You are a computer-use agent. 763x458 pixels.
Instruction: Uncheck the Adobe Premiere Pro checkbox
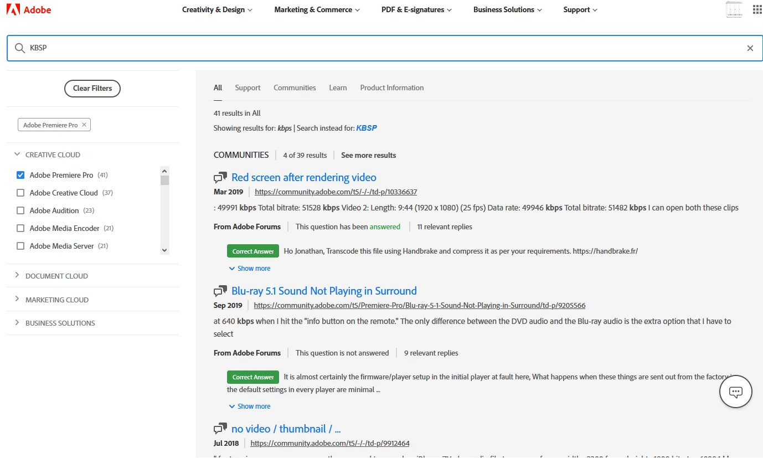point(20,175)
